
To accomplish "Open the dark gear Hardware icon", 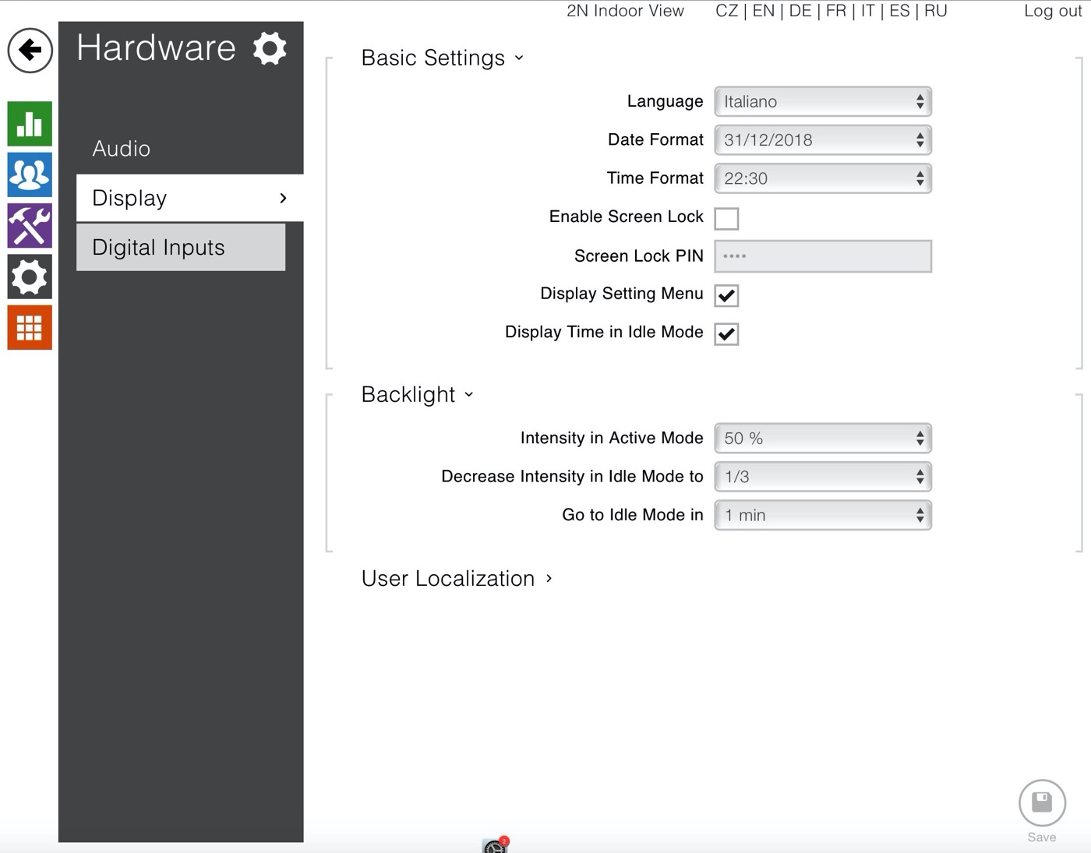I will tap(30, 277).
